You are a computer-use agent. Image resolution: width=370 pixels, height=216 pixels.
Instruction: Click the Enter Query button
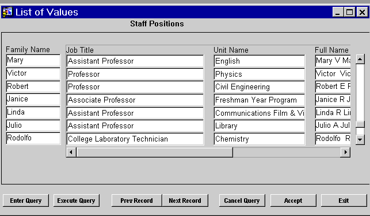pyautogui.click(x=26, y=201)
